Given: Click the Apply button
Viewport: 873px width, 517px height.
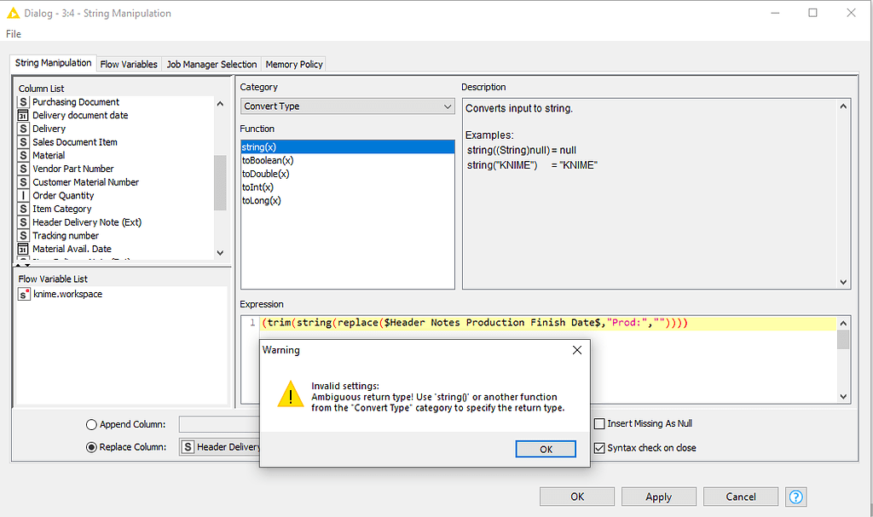Looking at the screenshot, I should coord(658,497).
